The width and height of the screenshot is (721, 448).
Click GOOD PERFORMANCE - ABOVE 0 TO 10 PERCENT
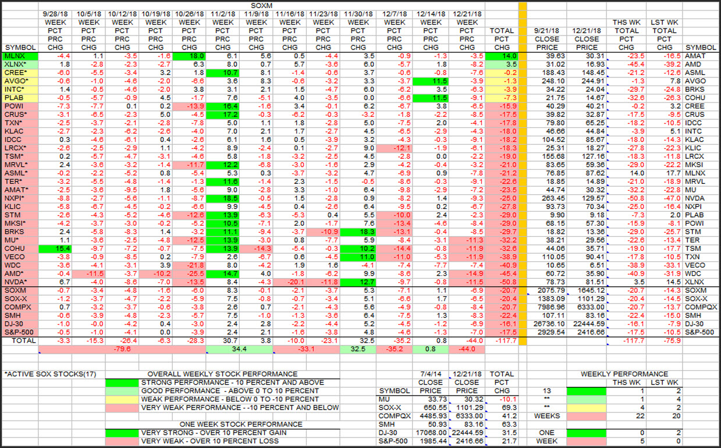pos(229,391)
